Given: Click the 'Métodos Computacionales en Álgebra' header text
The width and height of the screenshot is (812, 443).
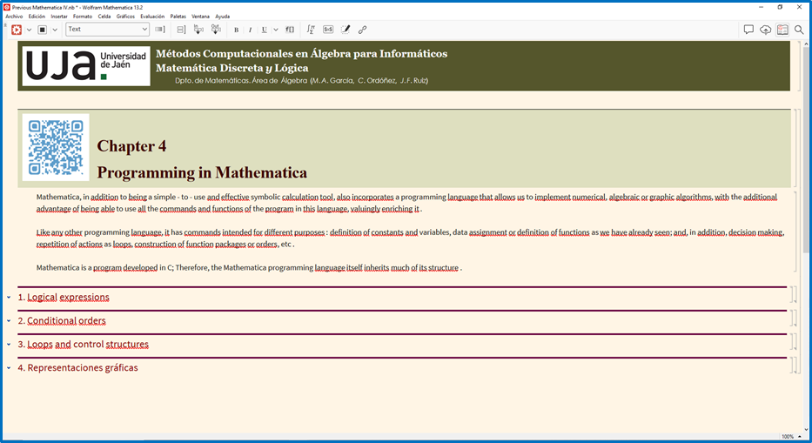Looking at the screenshot, I should [301, 53].
